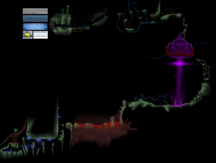
Task: Click the blue spiky stalagmites
Action: click(79, 25)
